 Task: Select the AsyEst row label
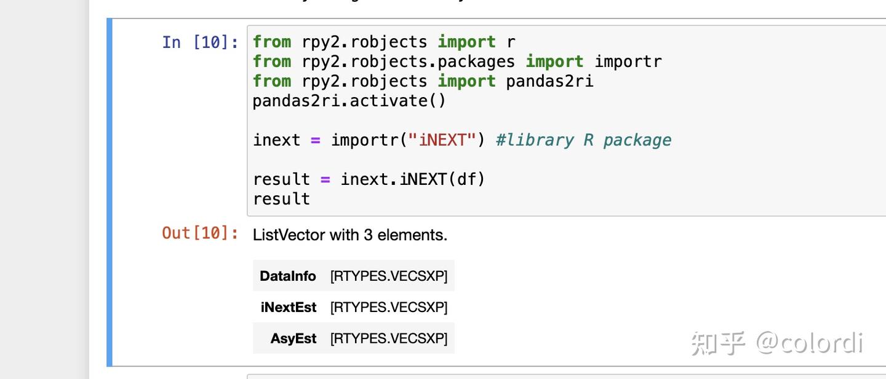tap(293, 338)
